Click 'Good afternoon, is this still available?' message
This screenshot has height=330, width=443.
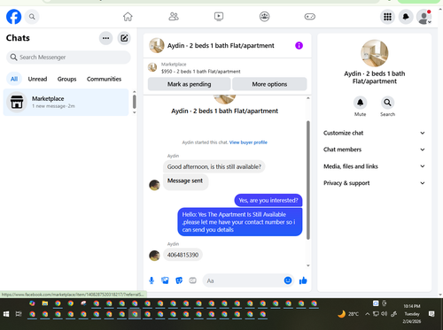[x=214, y=166]
